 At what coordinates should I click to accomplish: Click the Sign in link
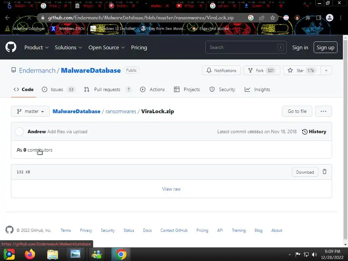(300, 48)
